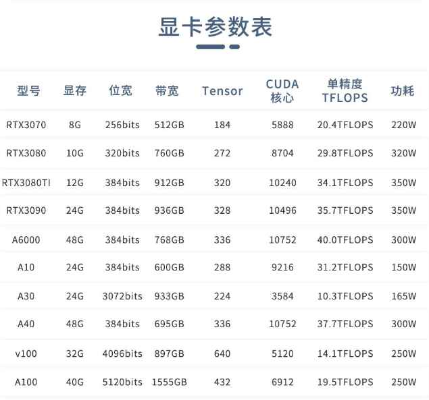The image size is (429, 400).
Task: Click the 37.7TFLOPS cell
Action: (345, 324)
